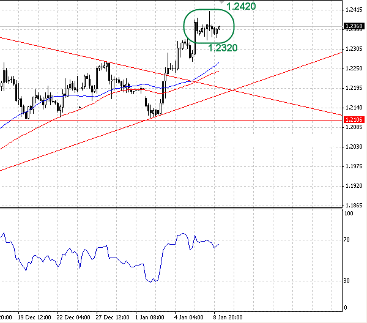Click the indicator scale value 100
Image resolution: width=367 pixels, height=323 pixels.
(x=349, y=213)
